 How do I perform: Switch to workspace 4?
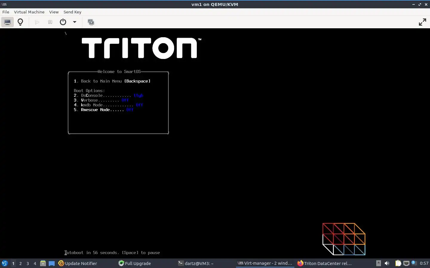(x=35, y=263)
